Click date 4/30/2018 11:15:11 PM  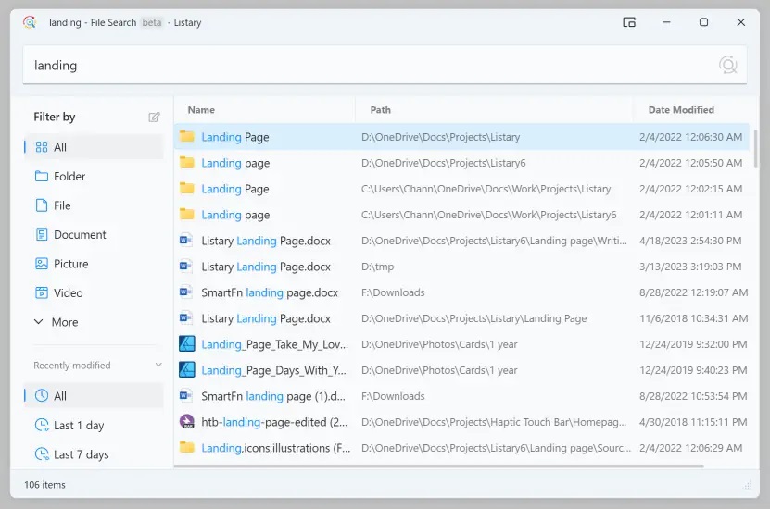(693, 422)
